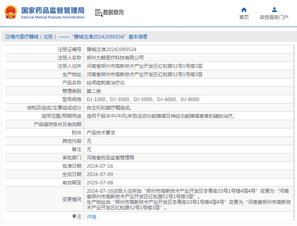Click the expiry date 2029-07-08
The height and width of the screenshot is (226, 297).
coord(100,183)
